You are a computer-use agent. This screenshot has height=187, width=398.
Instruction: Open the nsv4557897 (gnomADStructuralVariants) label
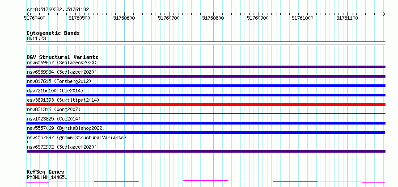pyautogui.click(x=76, y=137)
